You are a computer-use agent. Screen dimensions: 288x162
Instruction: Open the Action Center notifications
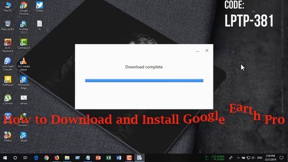[x=281, y=158]
